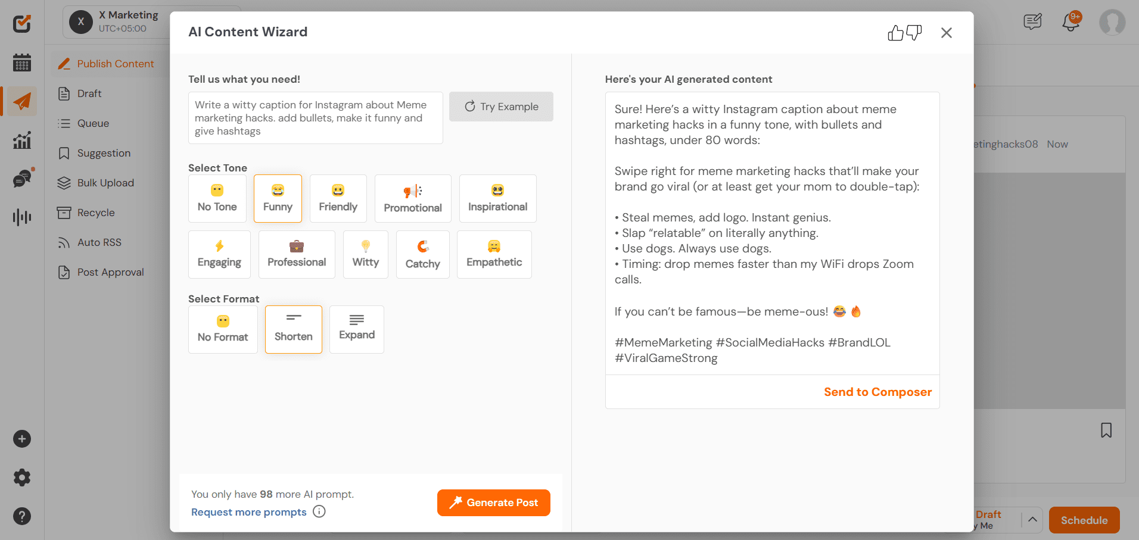Click Send to Composer
The image size is (1139, 540).
(877, 392)
